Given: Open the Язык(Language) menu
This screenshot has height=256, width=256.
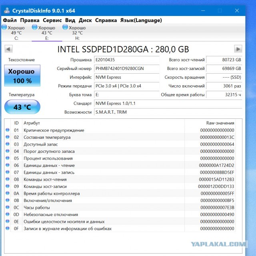Looking at the screenshot, I should tap(141, 20).
